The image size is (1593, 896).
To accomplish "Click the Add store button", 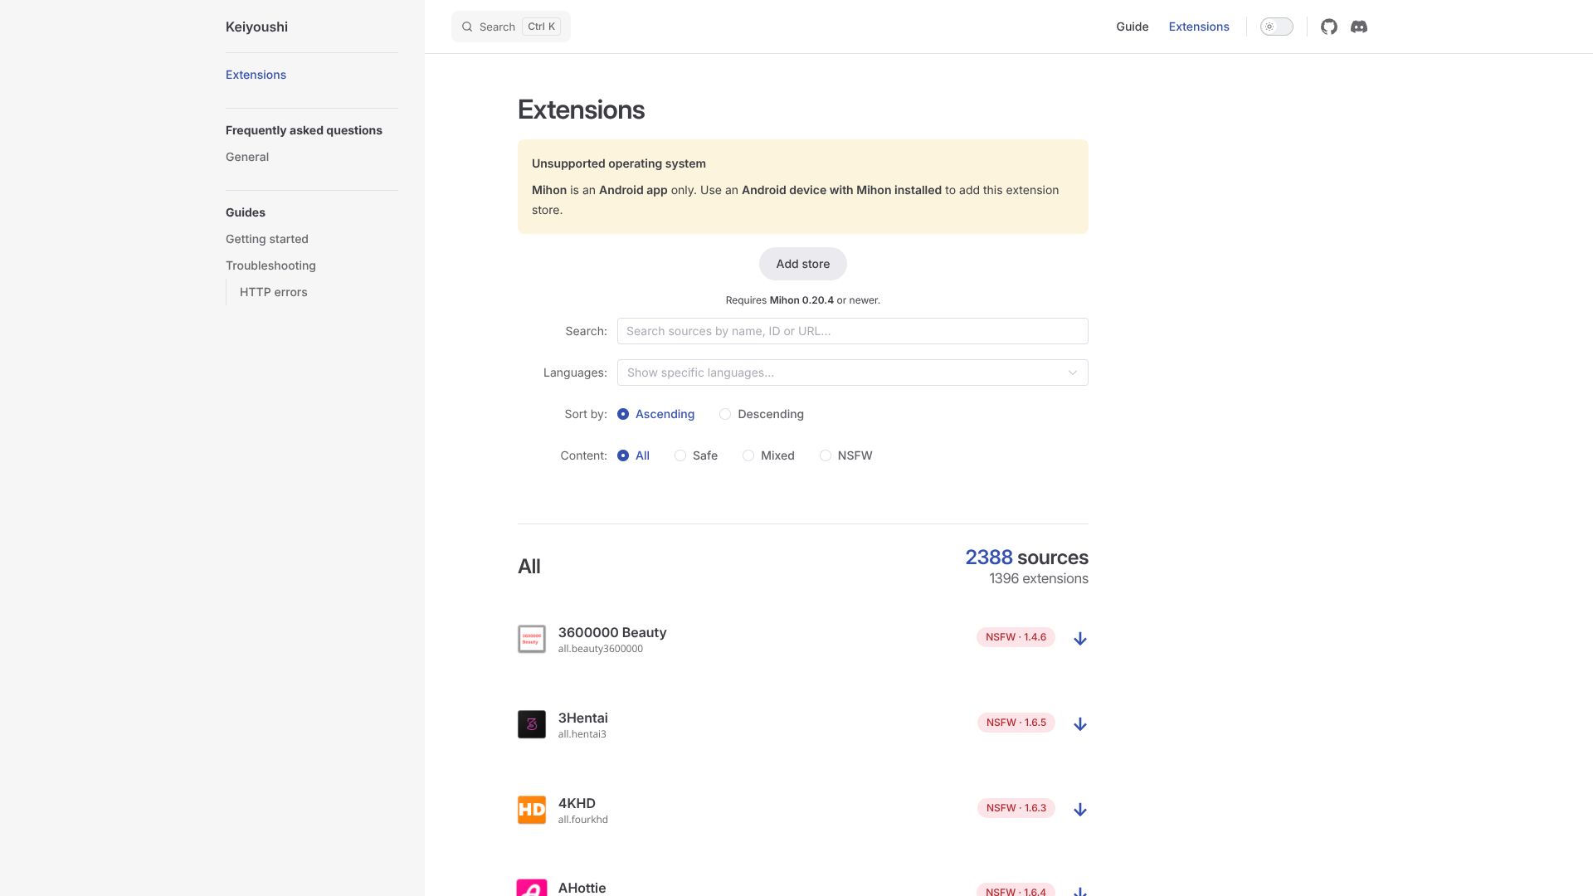I will (803, 264).
